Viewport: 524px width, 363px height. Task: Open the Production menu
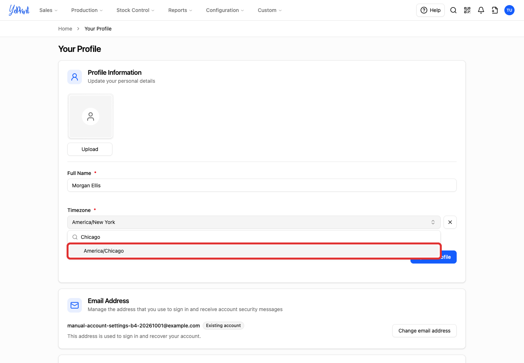coord(87,10)
